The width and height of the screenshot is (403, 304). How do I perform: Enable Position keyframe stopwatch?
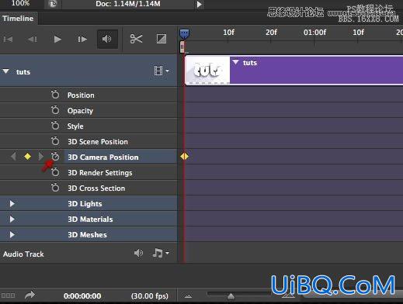coord(55,95)
